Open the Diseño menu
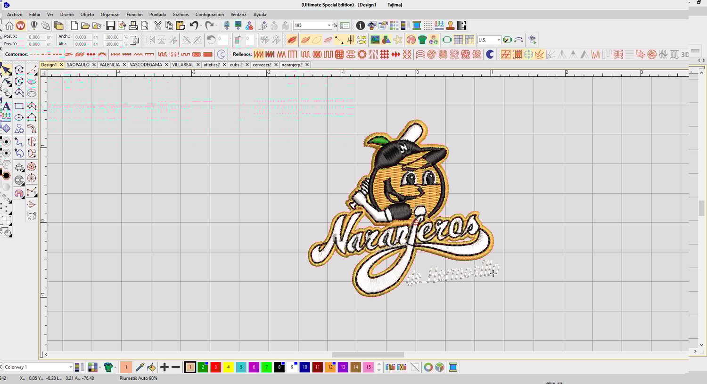This screenshot has width=707, height=384. click(x=67, y=15)
